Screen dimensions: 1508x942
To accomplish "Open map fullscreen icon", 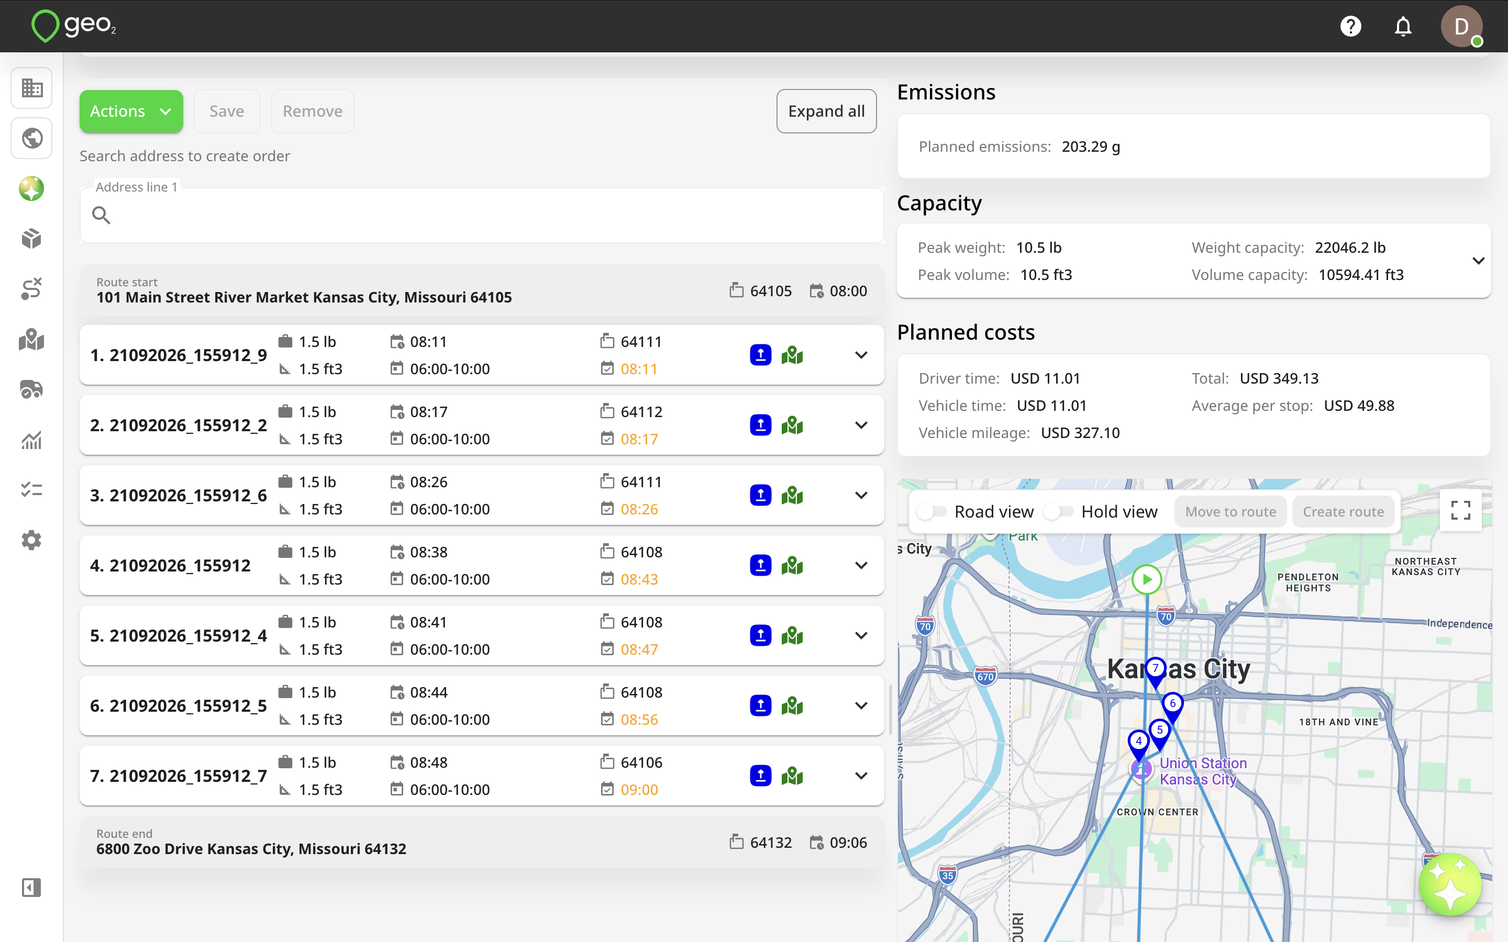I will [1461, 511].
